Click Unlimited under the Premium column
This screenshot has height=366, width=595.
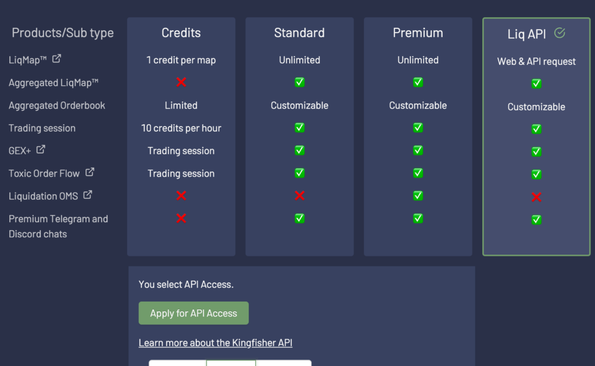418,60
